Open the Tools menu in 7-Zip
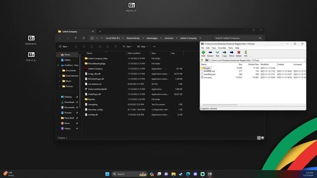The width and height of the screenshot is (317, 178). coord(230,48)
